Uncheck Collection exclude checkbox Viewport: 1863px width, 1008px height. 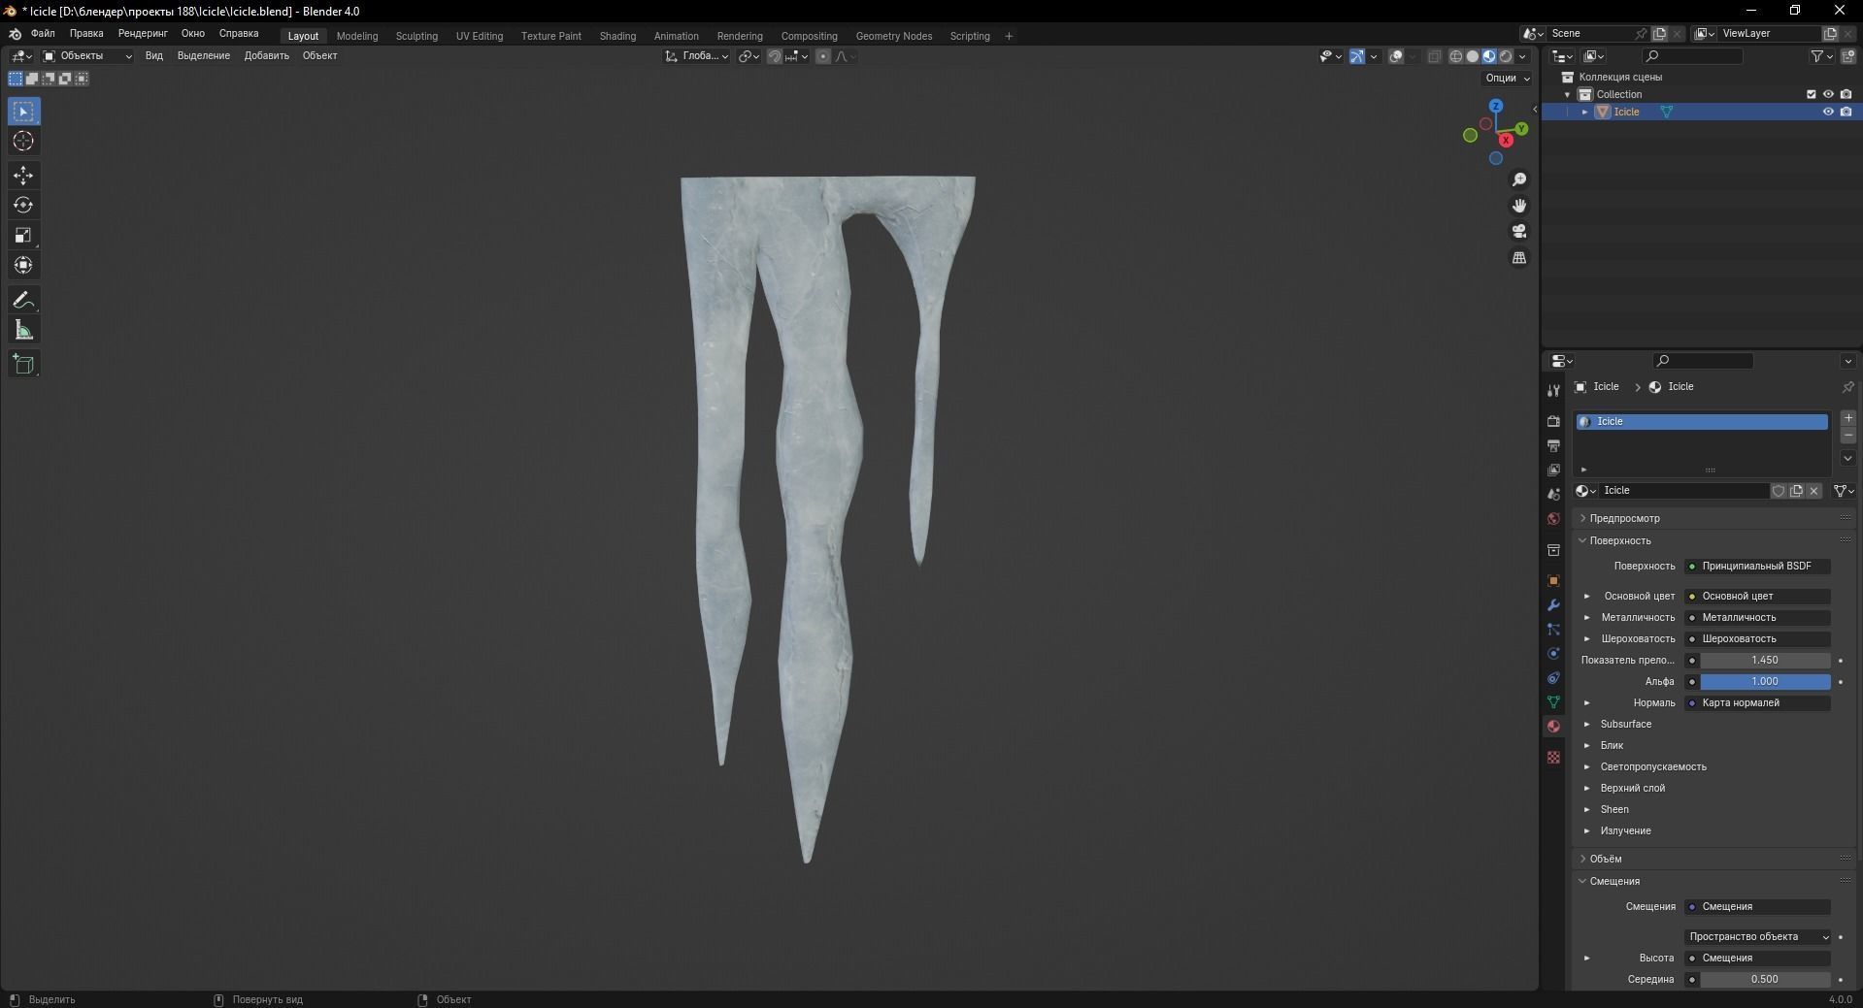click(1811, 94)
